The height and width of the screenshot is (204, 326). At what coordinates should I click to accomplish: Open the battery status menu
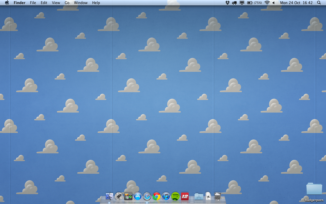point(250,3)
